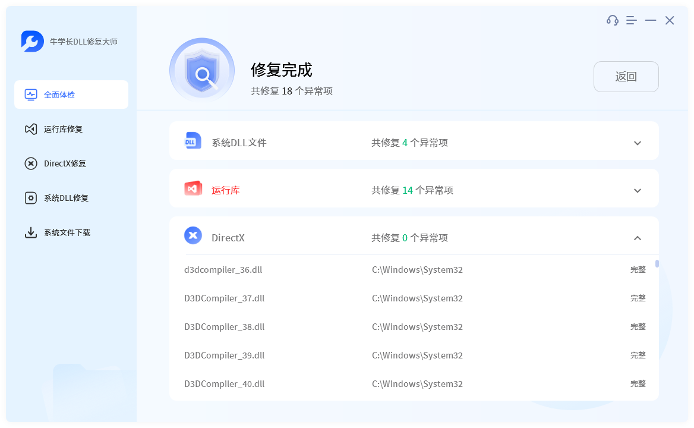Click the DirectX circular icon
Viewport: 694px width, 428px height.
pyautogui.click(x=193, y=235)
